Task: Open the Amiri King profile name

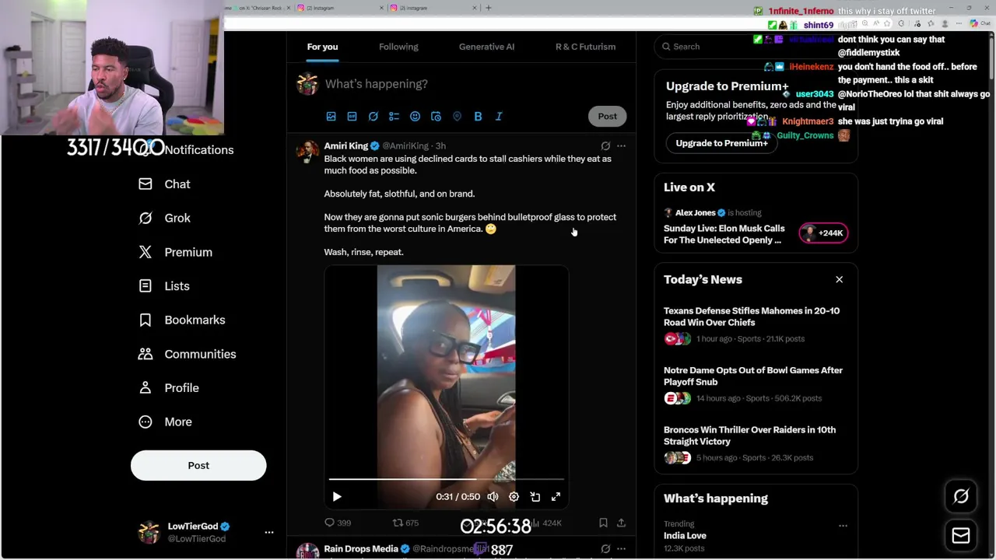Action: pos(346,145)
